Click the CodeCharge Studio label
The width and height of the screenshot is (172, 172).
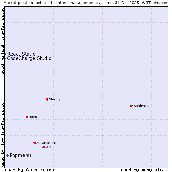29,58
